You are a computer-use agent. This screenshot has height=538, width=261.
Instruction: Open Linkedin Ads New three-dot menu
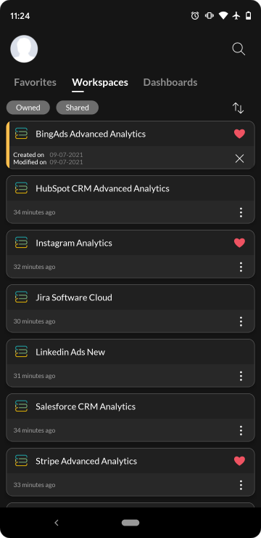(241, 376)
